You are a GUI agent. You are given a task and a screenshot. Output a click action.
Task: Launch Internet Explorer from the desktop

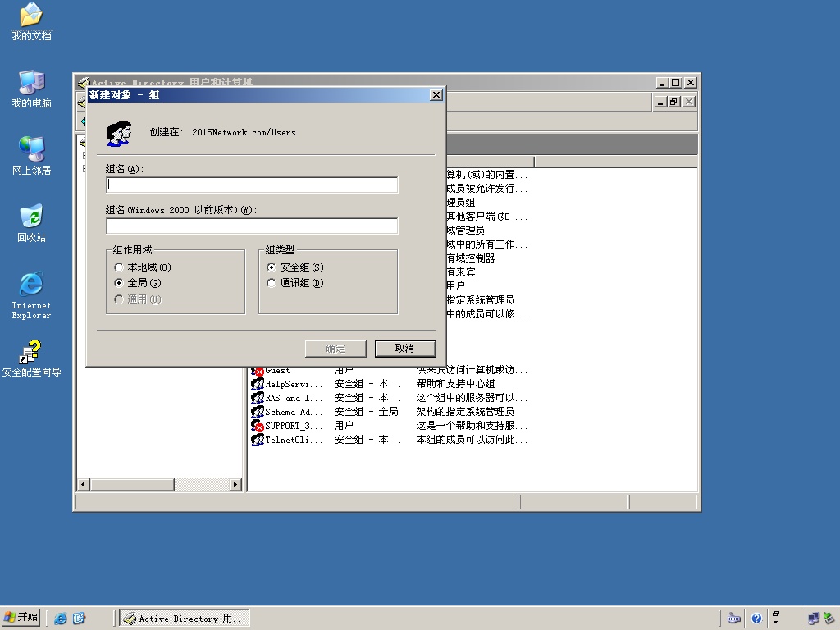31,295
